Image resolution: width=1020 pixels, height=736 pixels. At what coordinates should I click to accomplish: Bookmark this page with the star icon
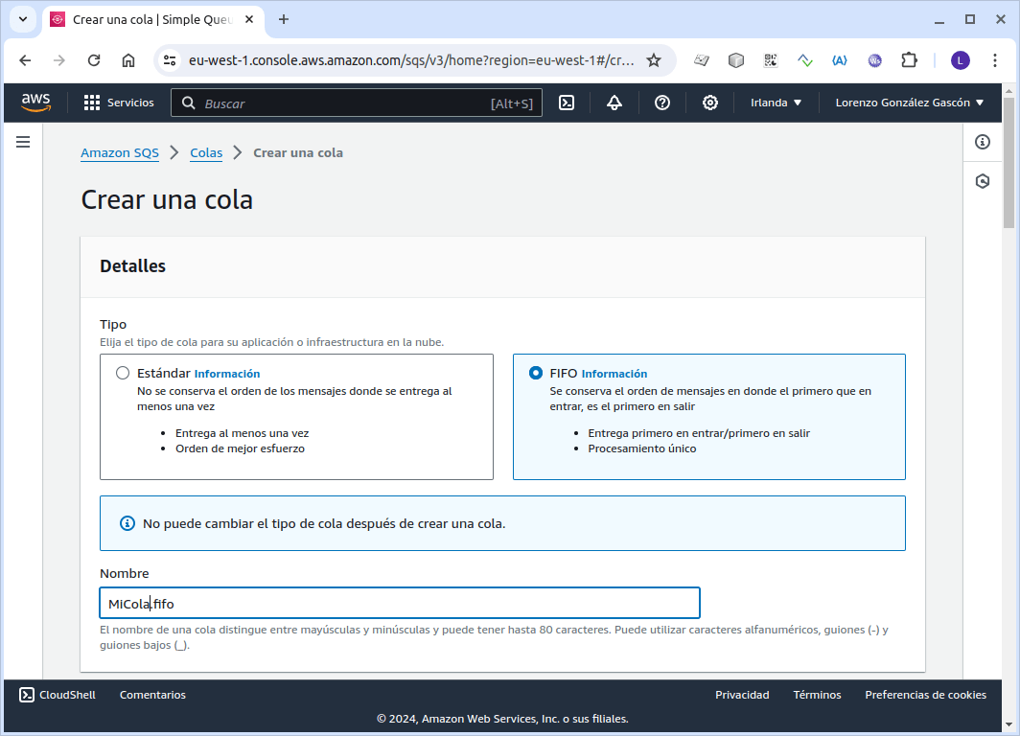click(654, 60)
